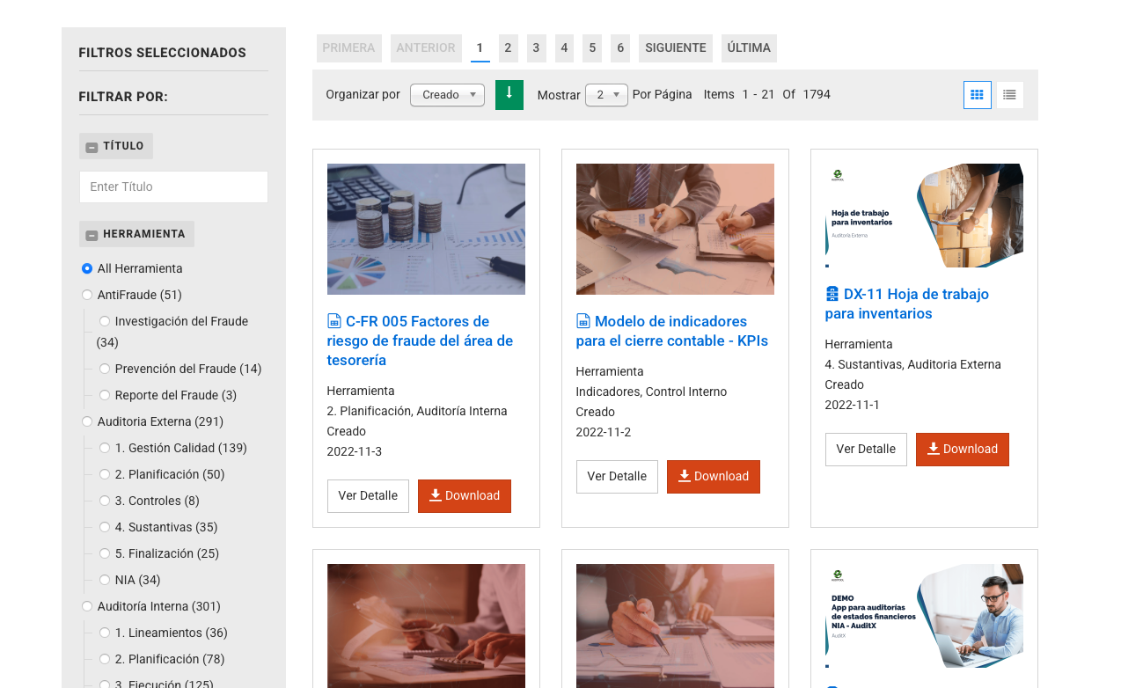Click the icon beside DX-11 Hoja title

832,295
